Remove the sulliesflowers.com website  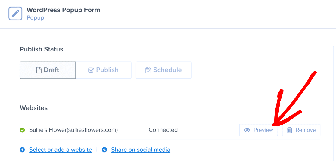[301, 130]
